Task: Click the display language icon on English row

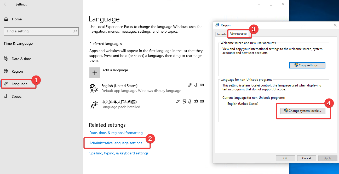Action: (x=190, y=85)
